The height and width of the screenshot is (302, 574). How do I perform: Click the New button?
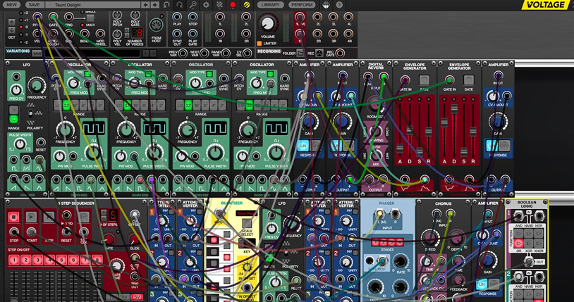11,4
